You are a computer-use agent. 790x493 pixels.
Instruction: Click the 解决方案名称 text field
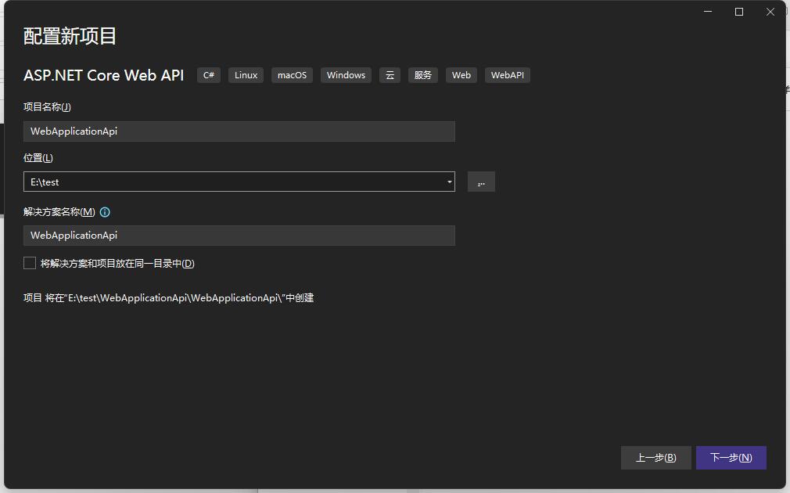tap(239, 236)
